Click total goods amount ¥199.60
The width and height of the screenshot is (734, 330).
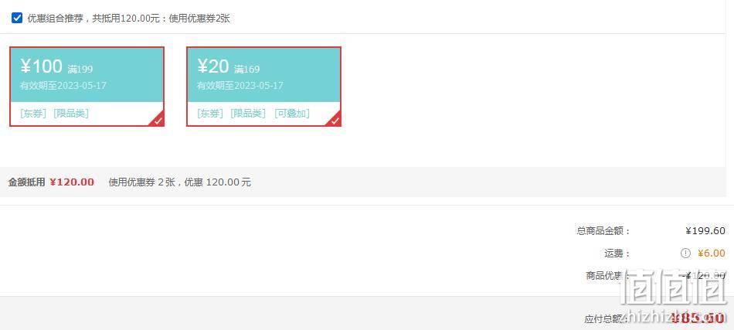705,231
